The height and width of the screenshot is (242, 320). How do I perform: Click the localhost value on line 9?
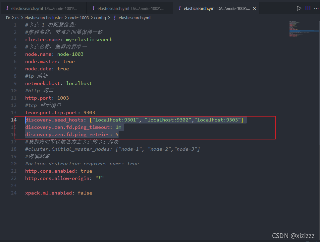coord(79,83)
